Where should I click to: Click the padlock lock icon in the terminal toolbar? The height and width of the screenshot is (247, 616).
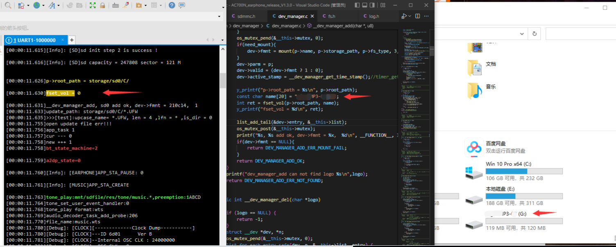(x=102, y=5)
